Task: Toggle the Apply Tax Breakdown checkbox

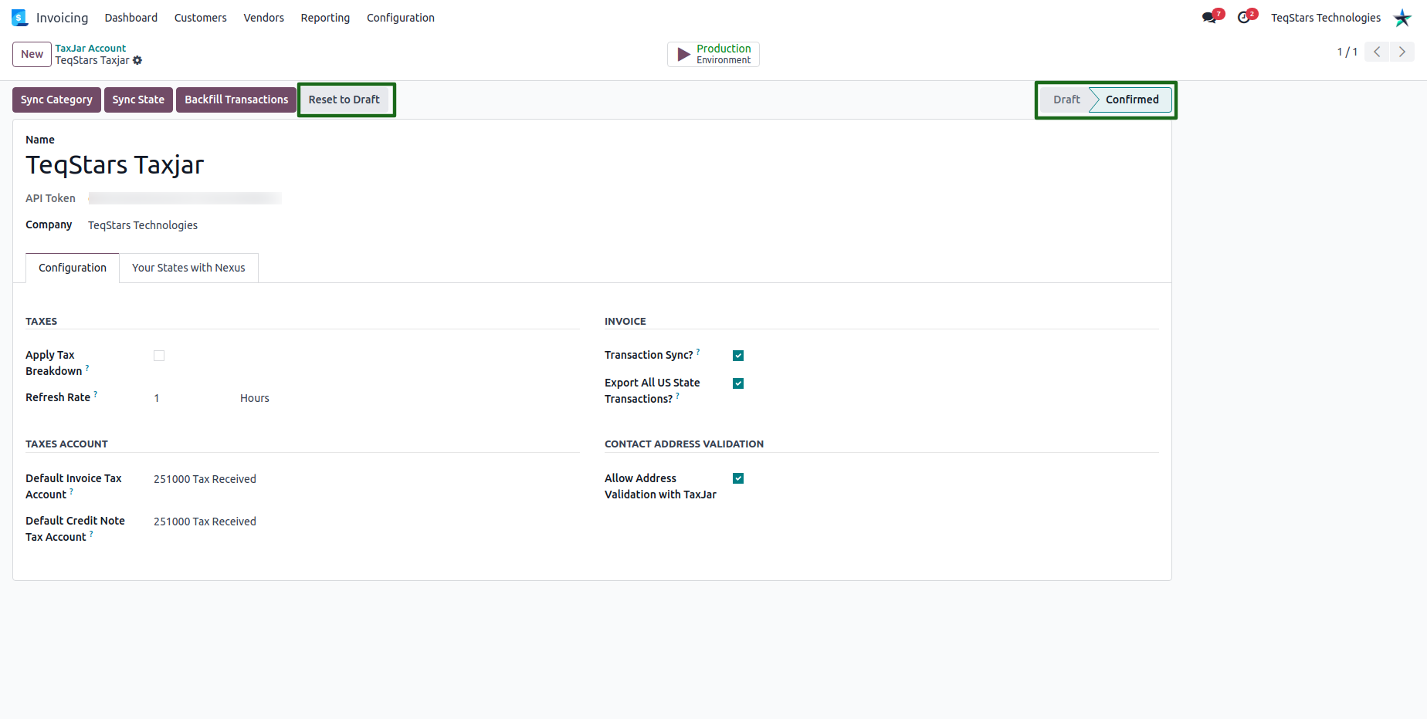Action: click(x=159, y=356)
